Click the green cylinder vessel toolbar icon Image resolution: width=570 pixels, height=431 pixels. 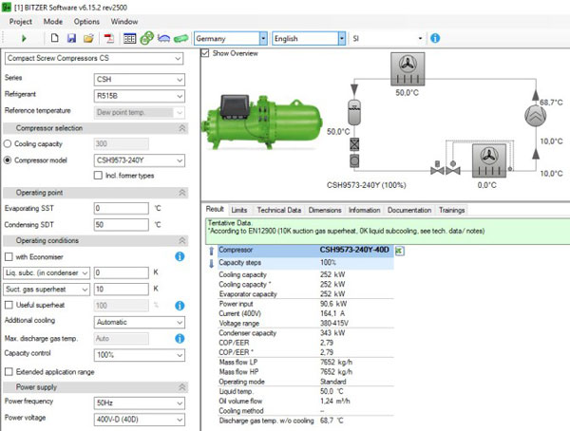coord(180,38)
